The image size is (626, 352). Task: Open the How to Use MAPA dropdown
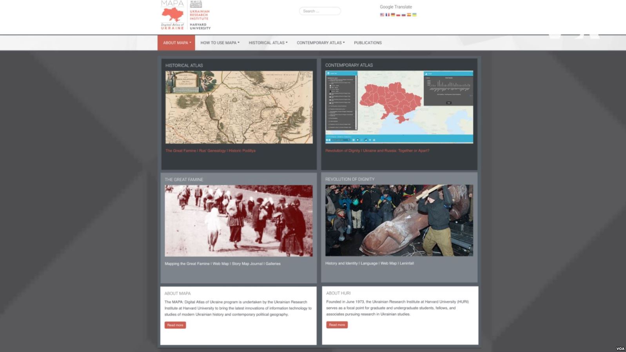(220, 43)
